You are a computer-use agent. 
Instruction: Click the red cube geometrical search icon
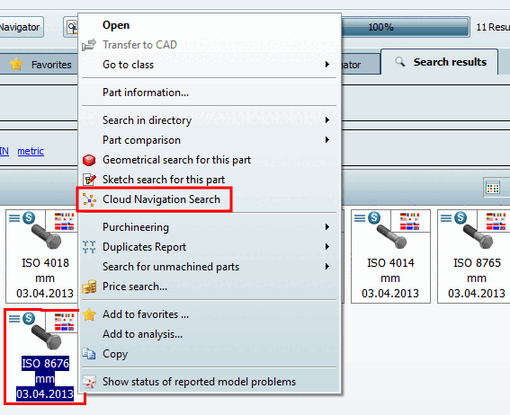[89, 160]
